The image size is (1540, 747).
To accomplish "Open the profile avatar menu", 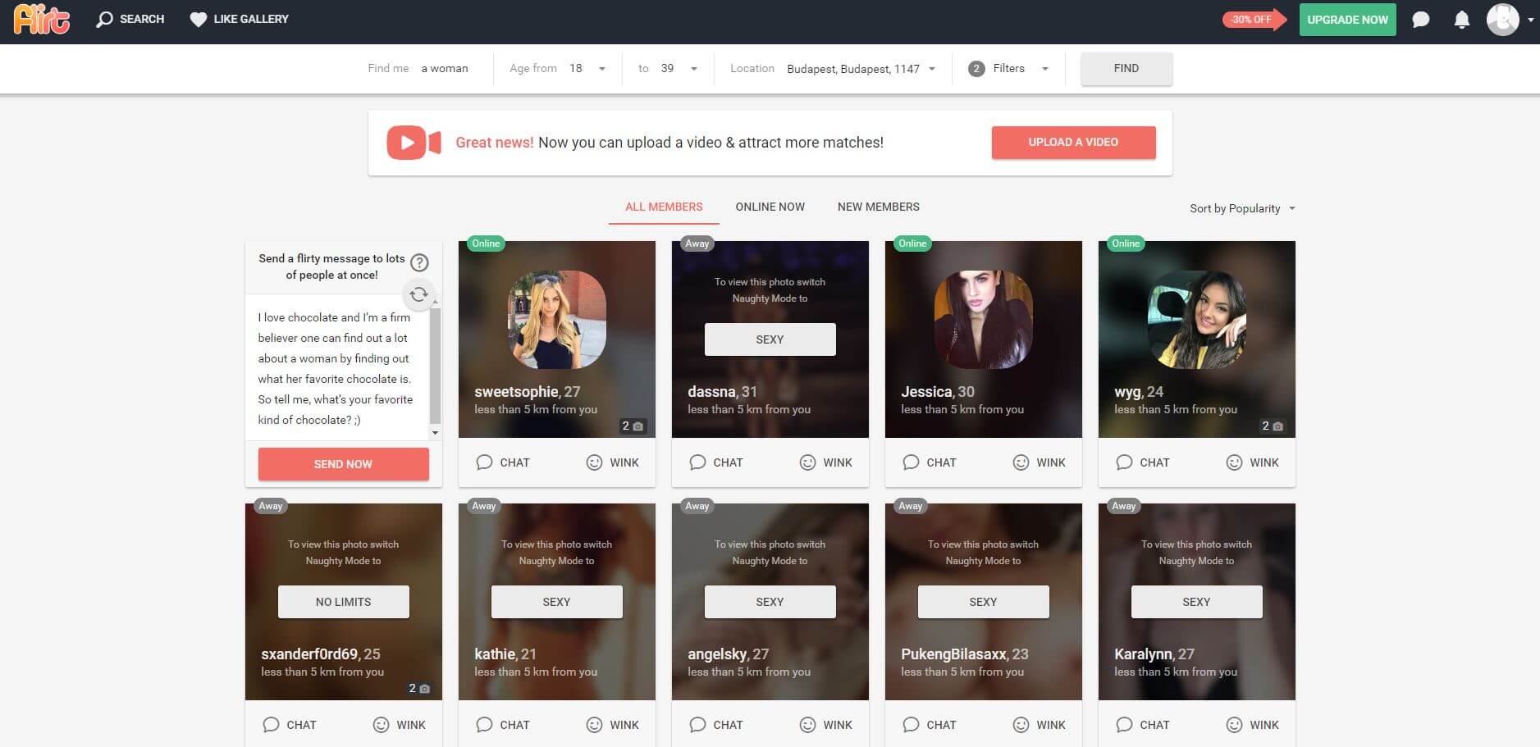I will [x=1502, y=19].
